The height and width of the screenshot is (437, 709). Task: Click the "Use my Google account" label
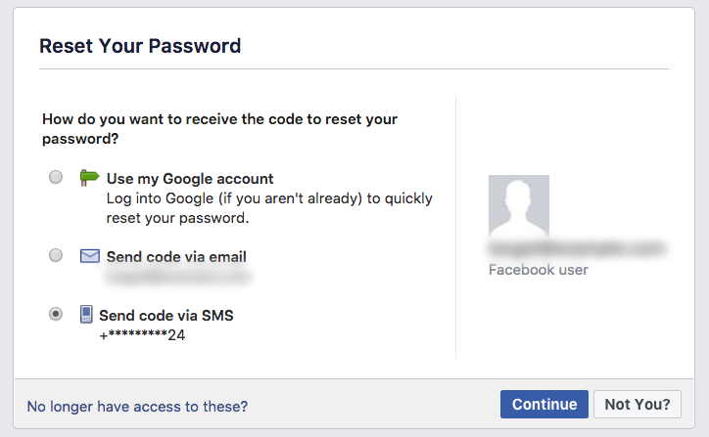click(x=190, y=179)
